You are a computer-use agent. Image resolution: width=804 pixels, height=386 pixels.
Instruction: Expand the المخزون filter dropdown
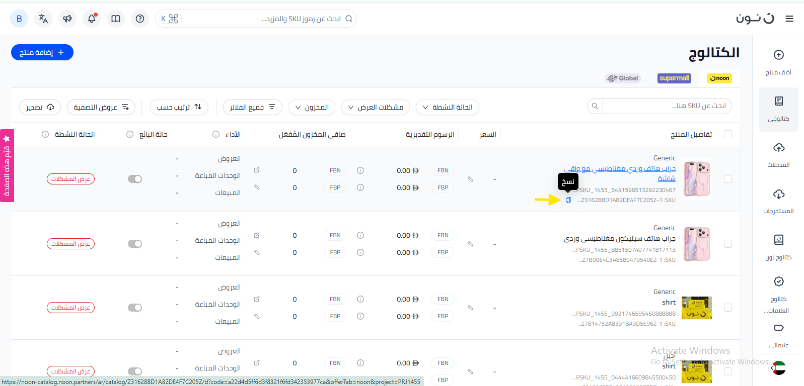[x=312, y=107]
